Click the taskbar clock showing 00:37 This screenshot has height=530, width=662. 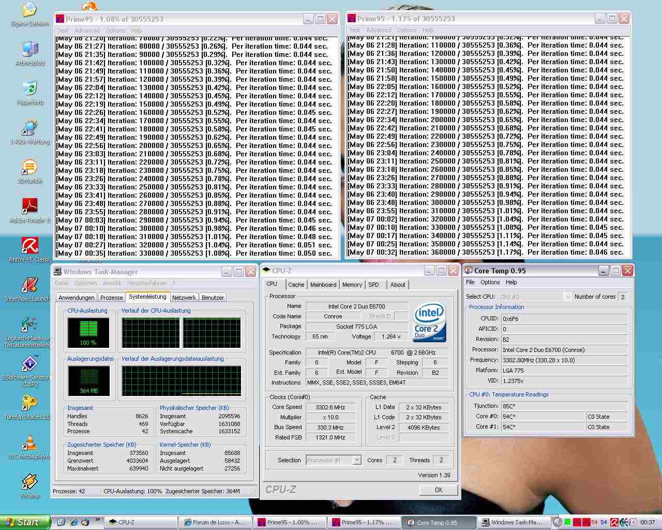pyautogui.click(x=648, y=522)
